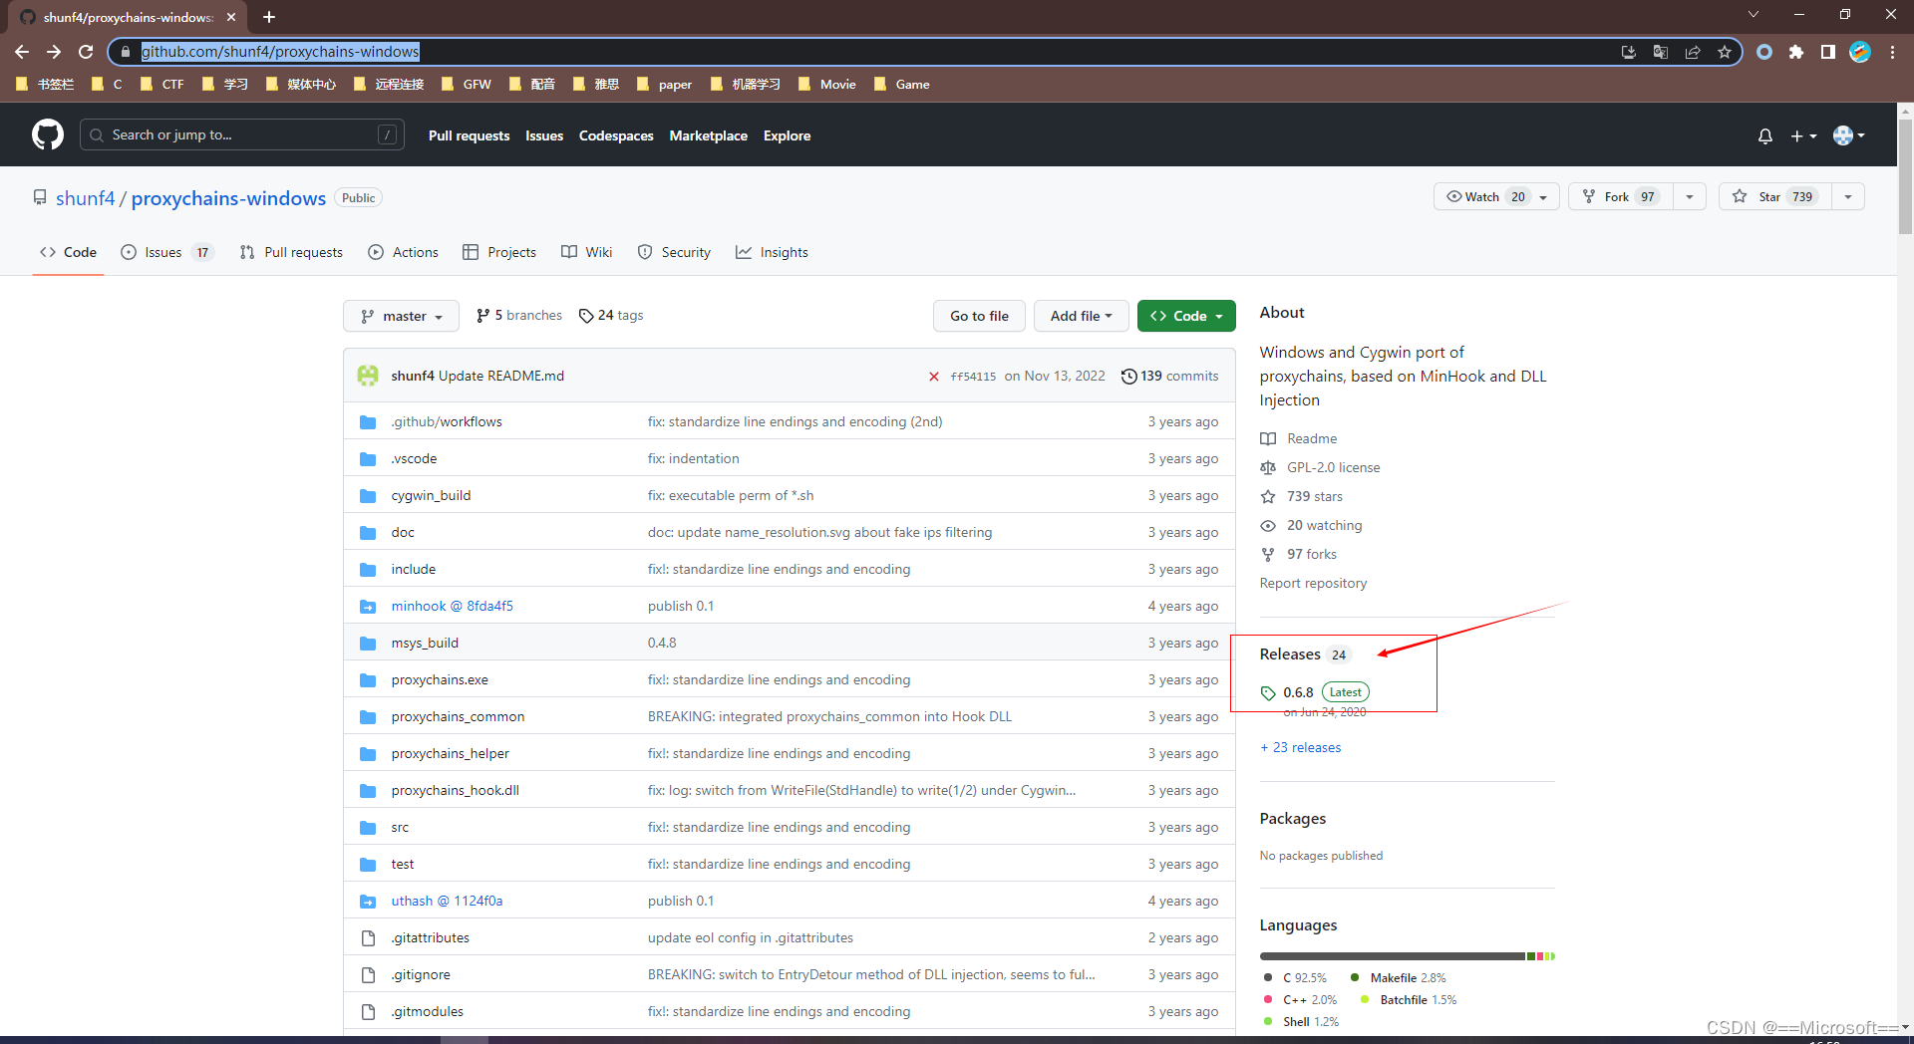This screenshot has width=1914, height=1044.
Task: Open the browser side panel icon
Action: point(1828,52)
